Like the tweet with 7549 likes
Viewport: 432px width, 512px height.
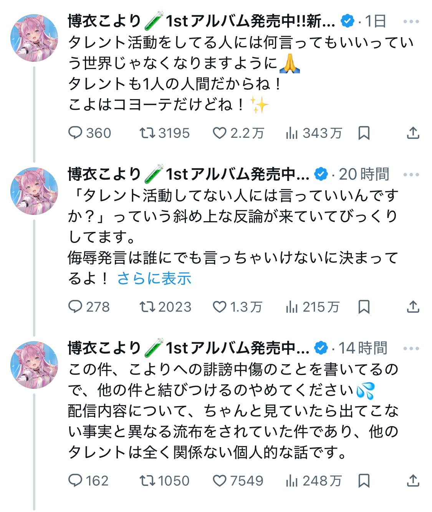click(x=220, y=481)
